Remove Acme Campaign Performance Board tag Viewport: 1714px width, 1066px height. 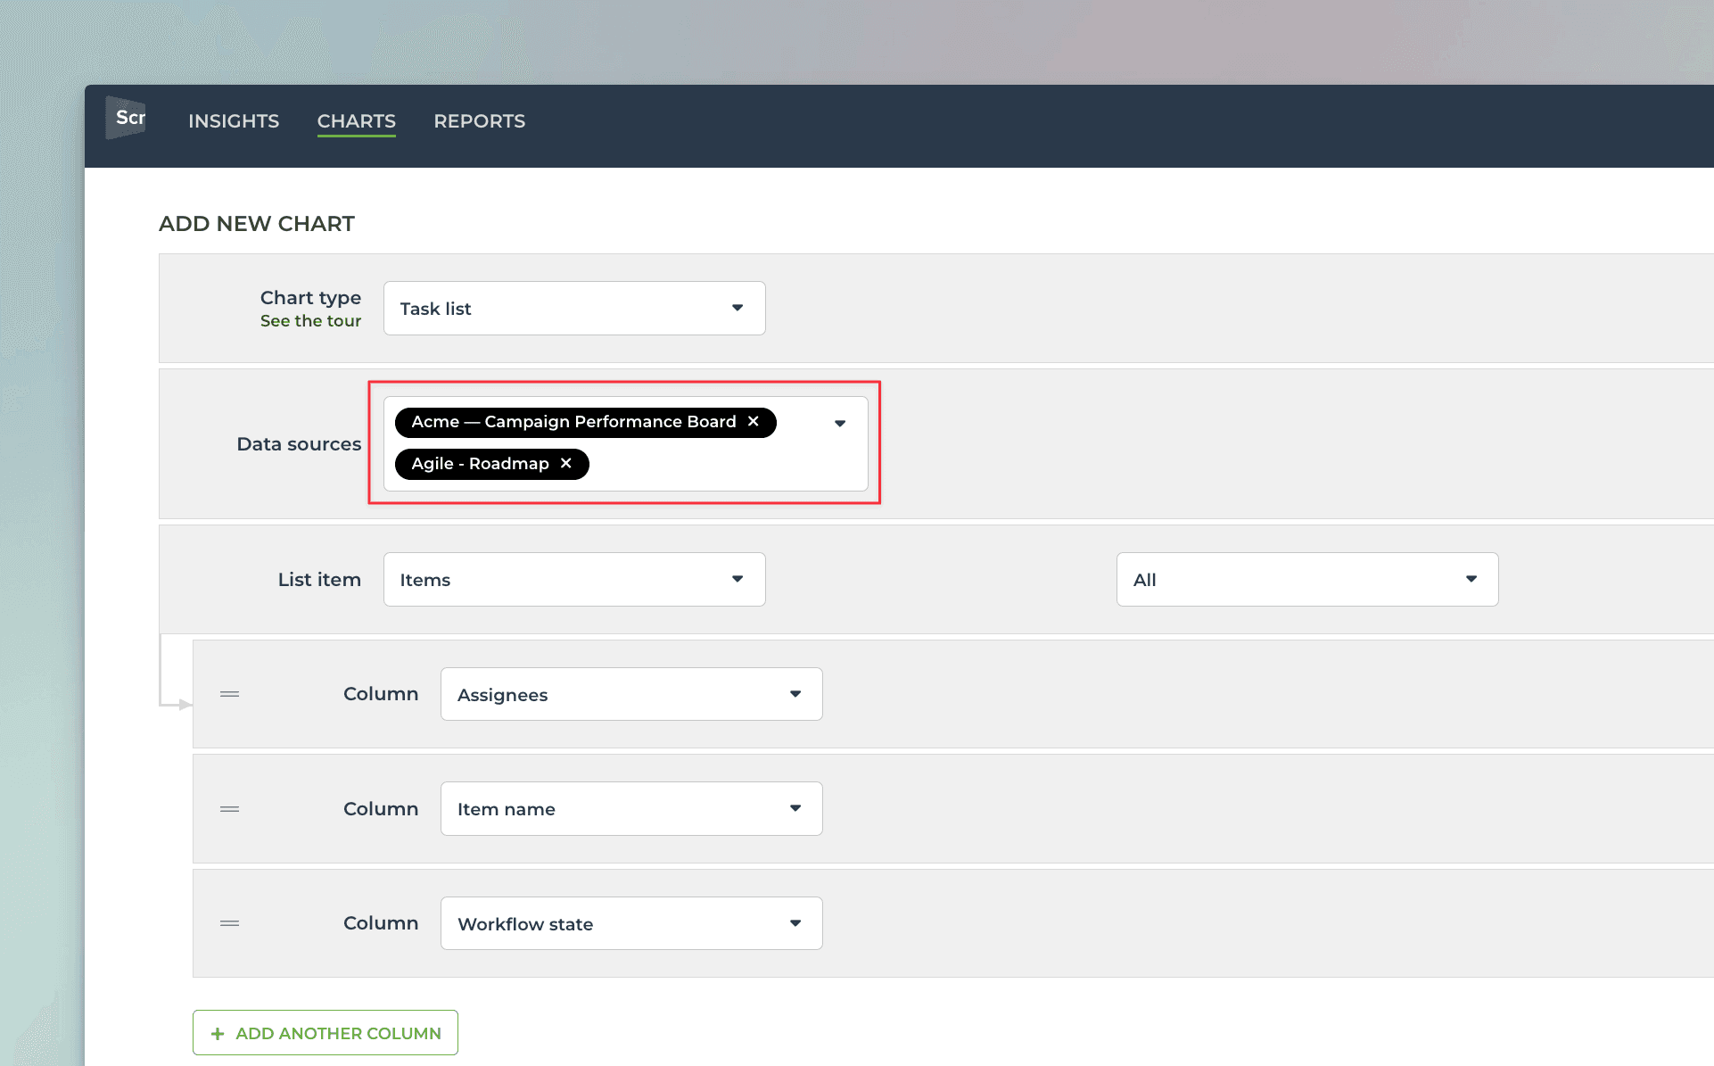click(x=754, y=422)
